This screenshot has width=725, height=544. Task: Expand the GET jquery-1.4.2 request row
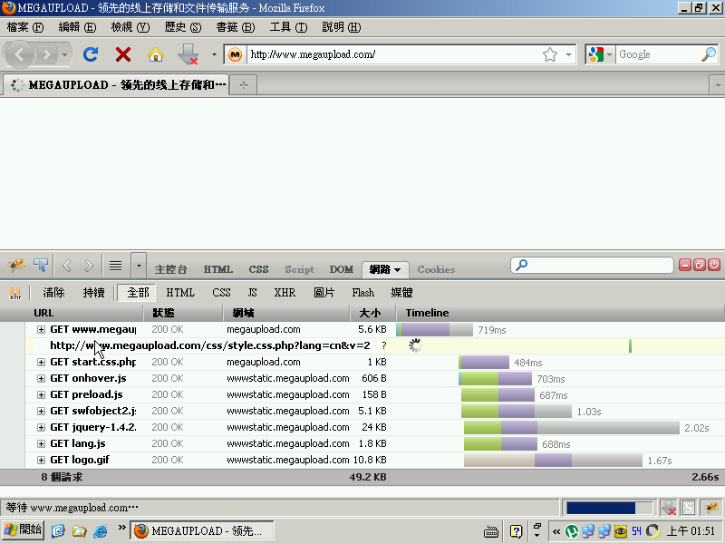[x=41, y=427]
